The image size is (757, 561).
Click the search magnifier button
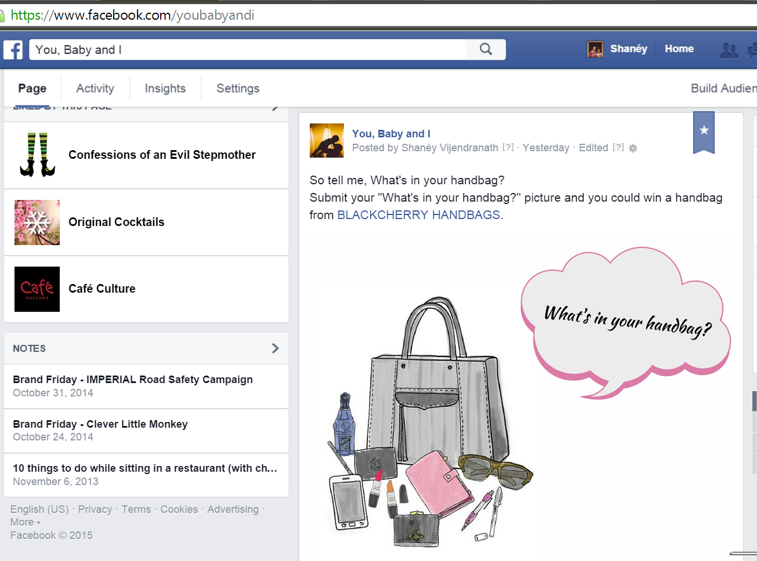point(486,49)
